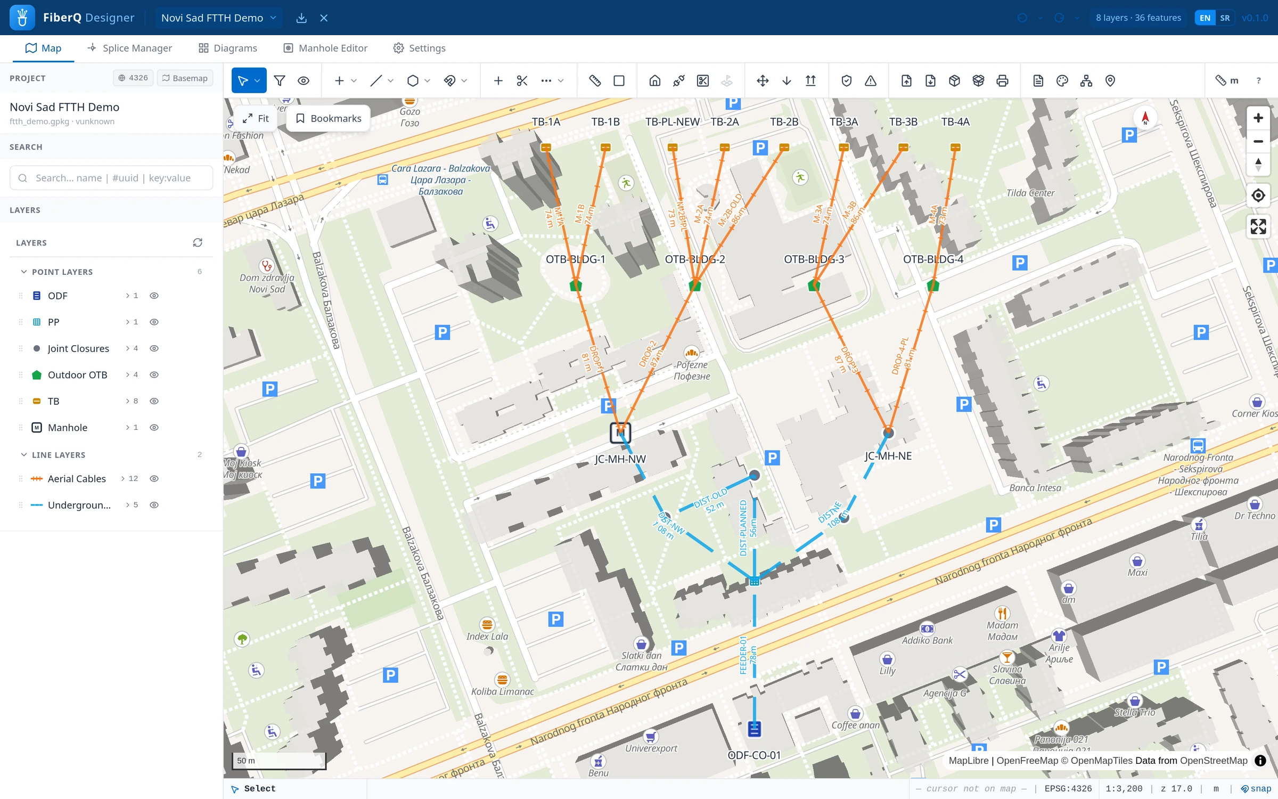Open the Splice Manager tab
Viewport: 1278px width, 799px height.
tap(130, 48)
